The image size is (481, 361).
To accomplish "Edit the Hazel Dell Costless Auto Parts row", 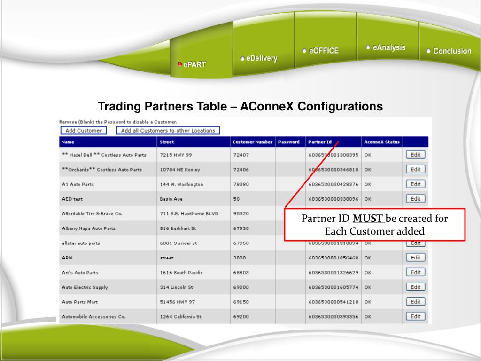I will [415, 155].
